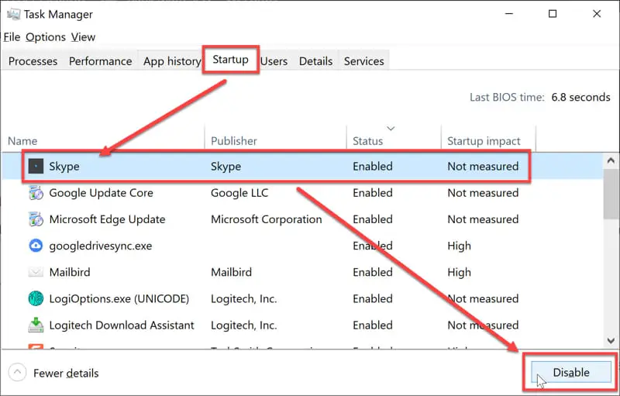Select the Startup tab
The width and height of the screenshot is (620, 396).
230,60
